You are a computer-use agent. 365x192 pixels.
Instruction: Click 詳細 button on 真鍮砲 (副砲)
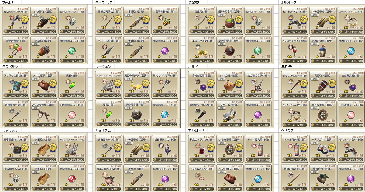[x=315, y=79]
